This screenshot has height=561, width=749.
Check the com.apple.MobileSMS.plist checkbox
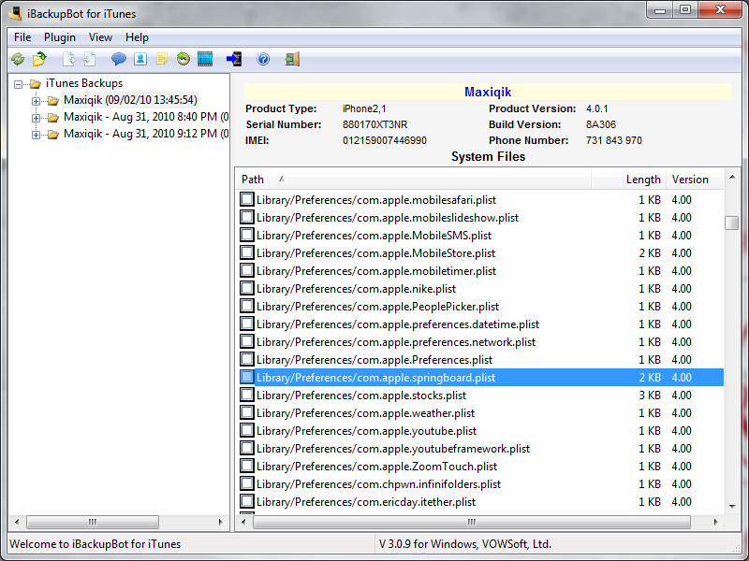tap(247, 235)
